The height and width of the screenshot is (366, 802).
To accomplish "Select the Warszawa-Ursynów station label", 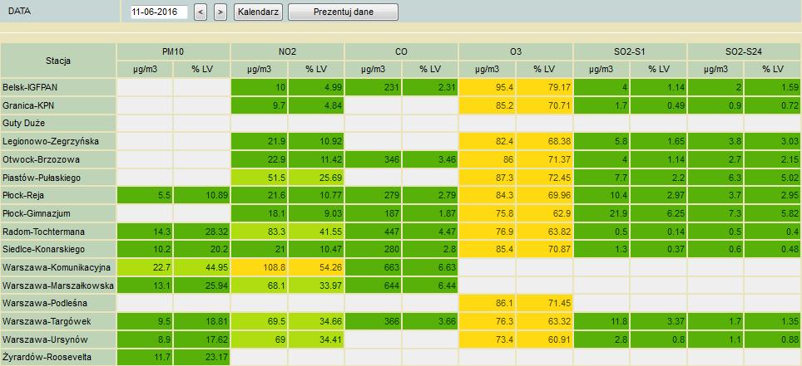I will click(58, 339).
